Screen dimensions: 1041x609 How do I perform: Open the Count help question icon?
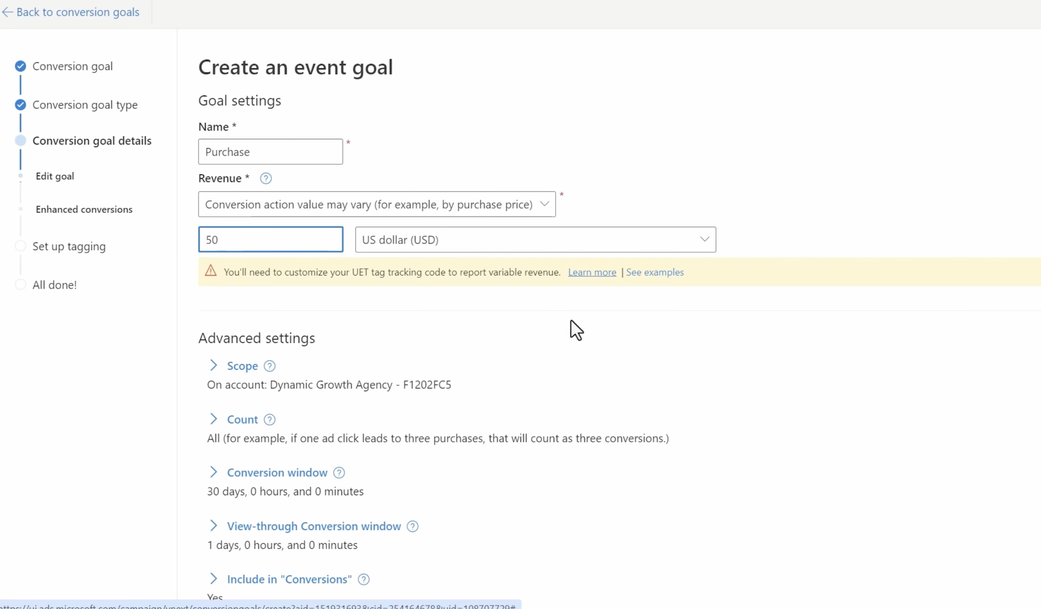coord(269,420)
